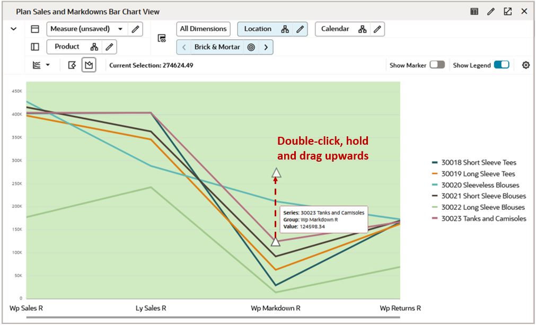Click the Location hierarchy edit pencil
536x325 pixels.
301,29
